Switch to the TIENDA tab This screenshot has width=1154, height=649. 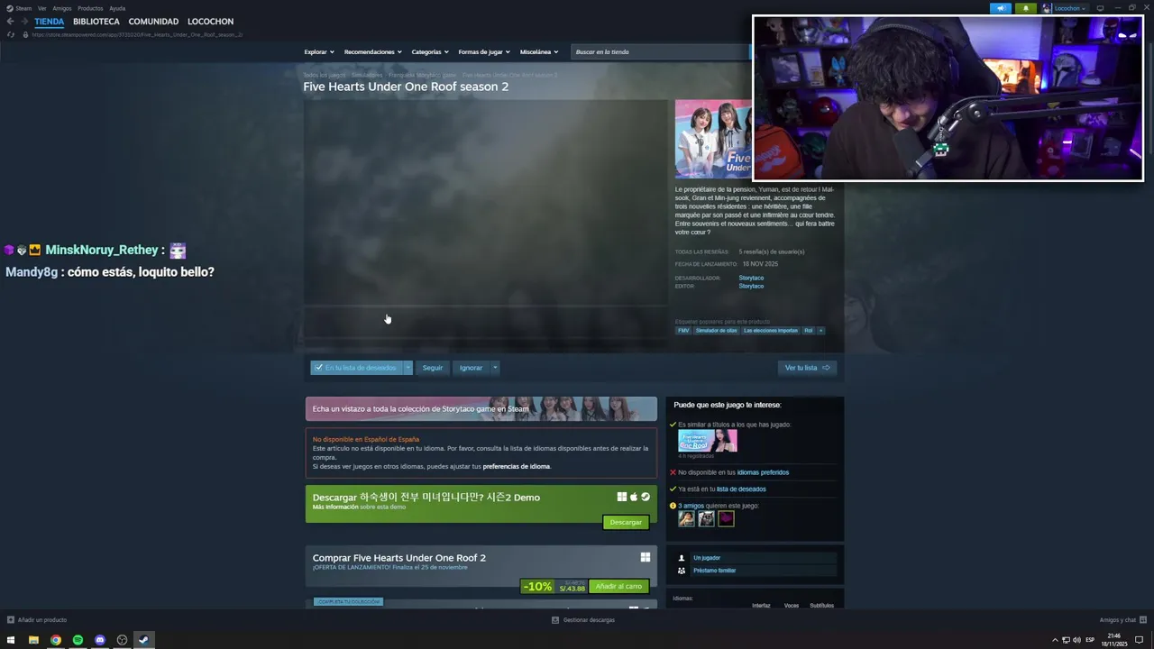50,22
